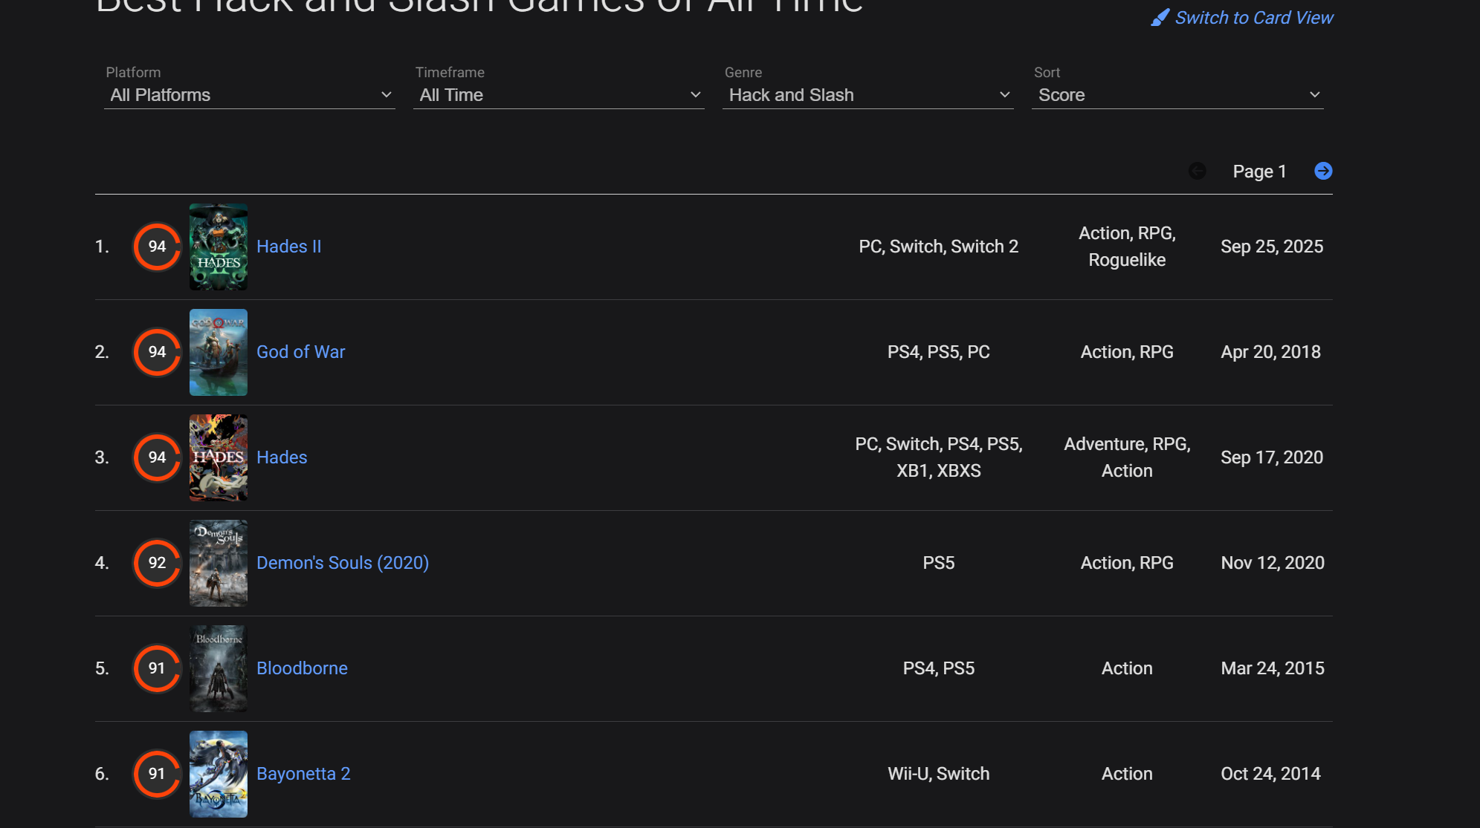Click the 91 score circle for Bloodborne
This screenshot has height=828, width=1480.
click(x=157, y=668)
